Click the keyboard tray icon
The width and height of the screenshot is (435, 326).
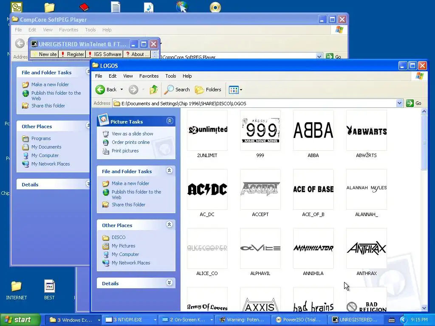(391, 320)
